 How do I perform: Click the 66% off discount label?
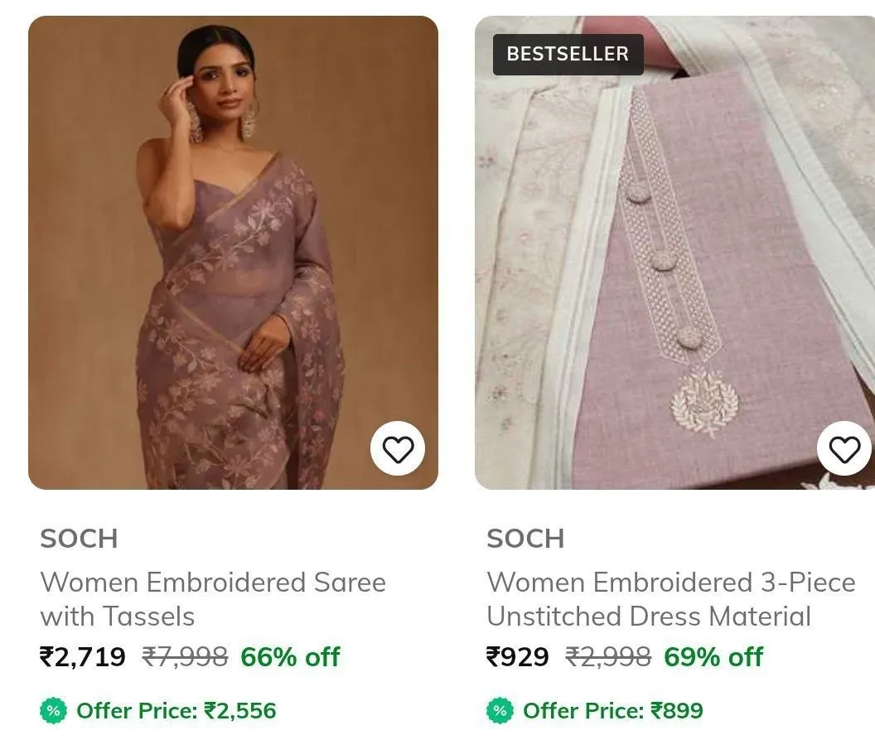click(x=290, y=657)
